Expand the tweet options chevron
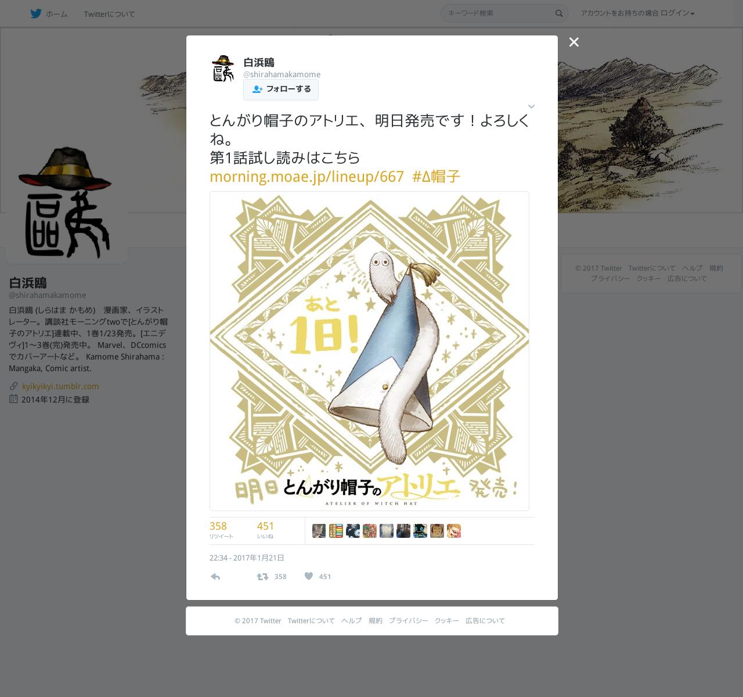Screen dimensions: 743x697 (531, 106)
